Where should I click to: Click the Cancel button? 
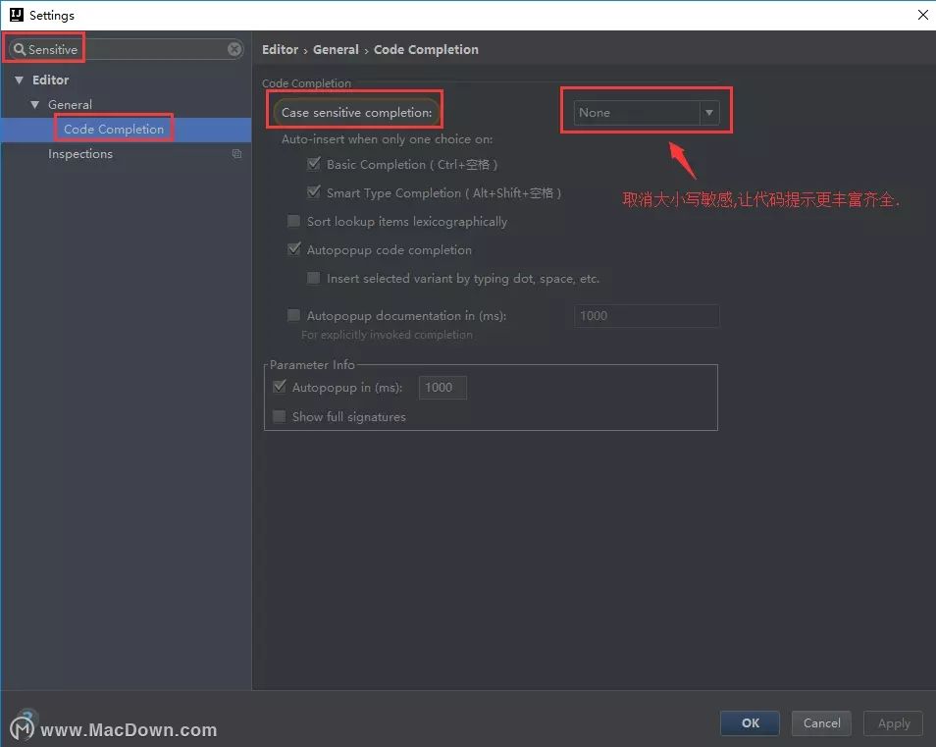coord(821,723)
